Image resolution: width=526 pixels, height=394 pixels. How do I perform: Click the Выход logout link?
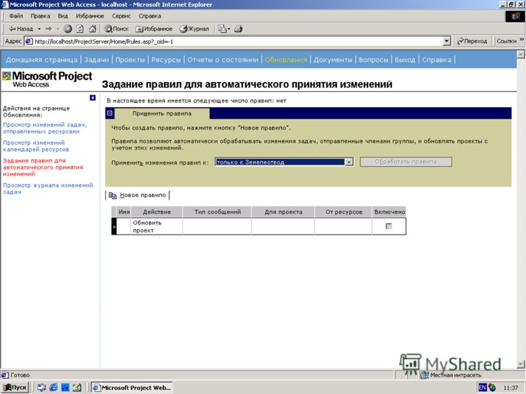405,60
